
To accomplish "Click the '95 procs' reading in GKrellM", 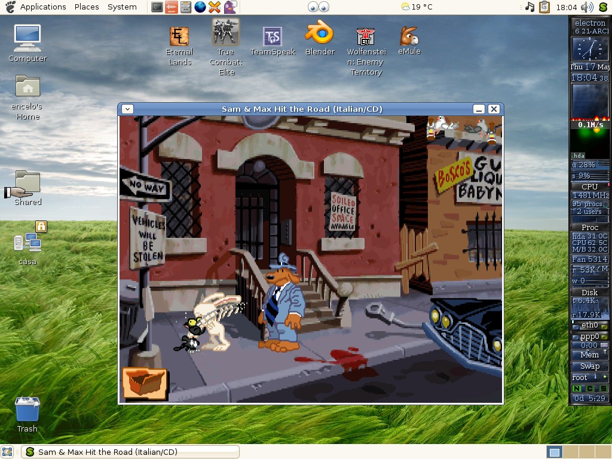I will tap(587, 204).
